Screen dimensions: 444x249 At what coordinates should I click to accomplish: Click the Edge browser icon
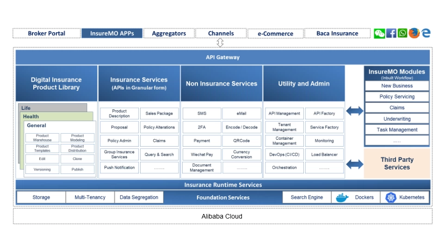(x=426, y=33)
